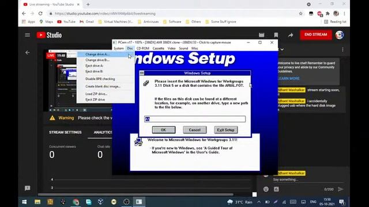Open the PCem Disc menu
This screenshot has width=369, height=207.
tap(130, 48)
